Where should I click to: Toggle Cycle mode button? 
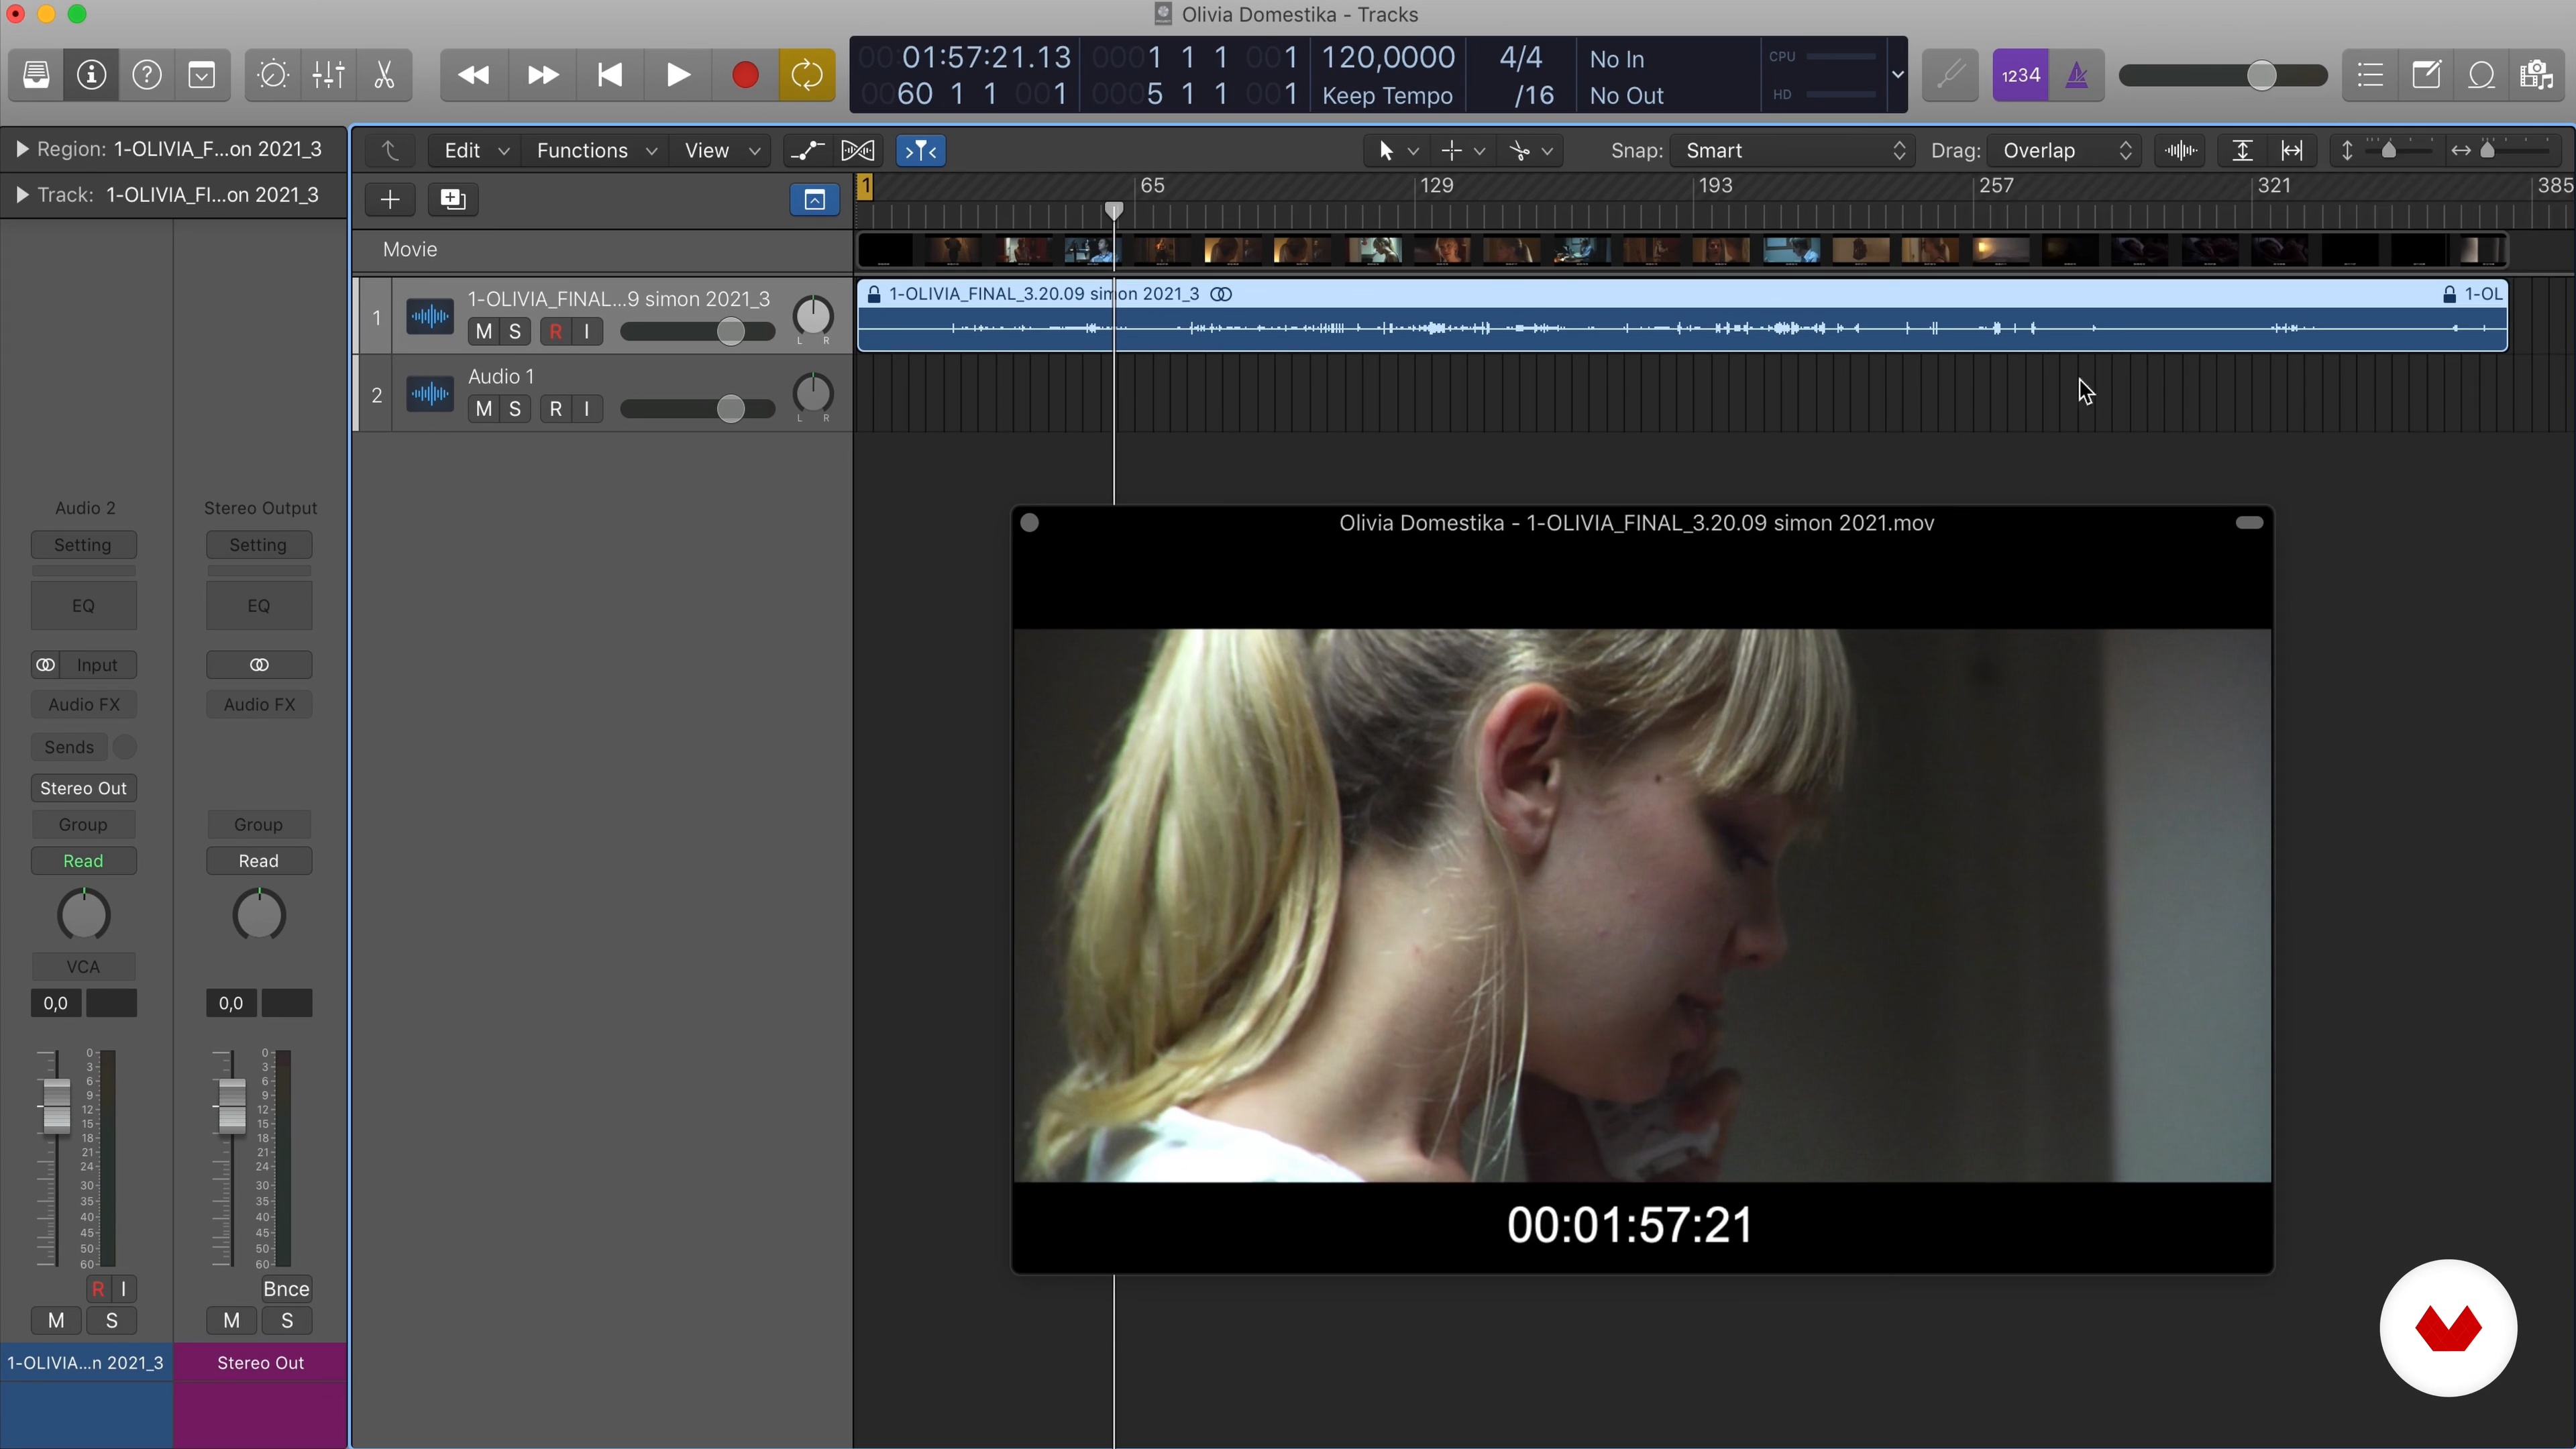[x=807, y=75]
